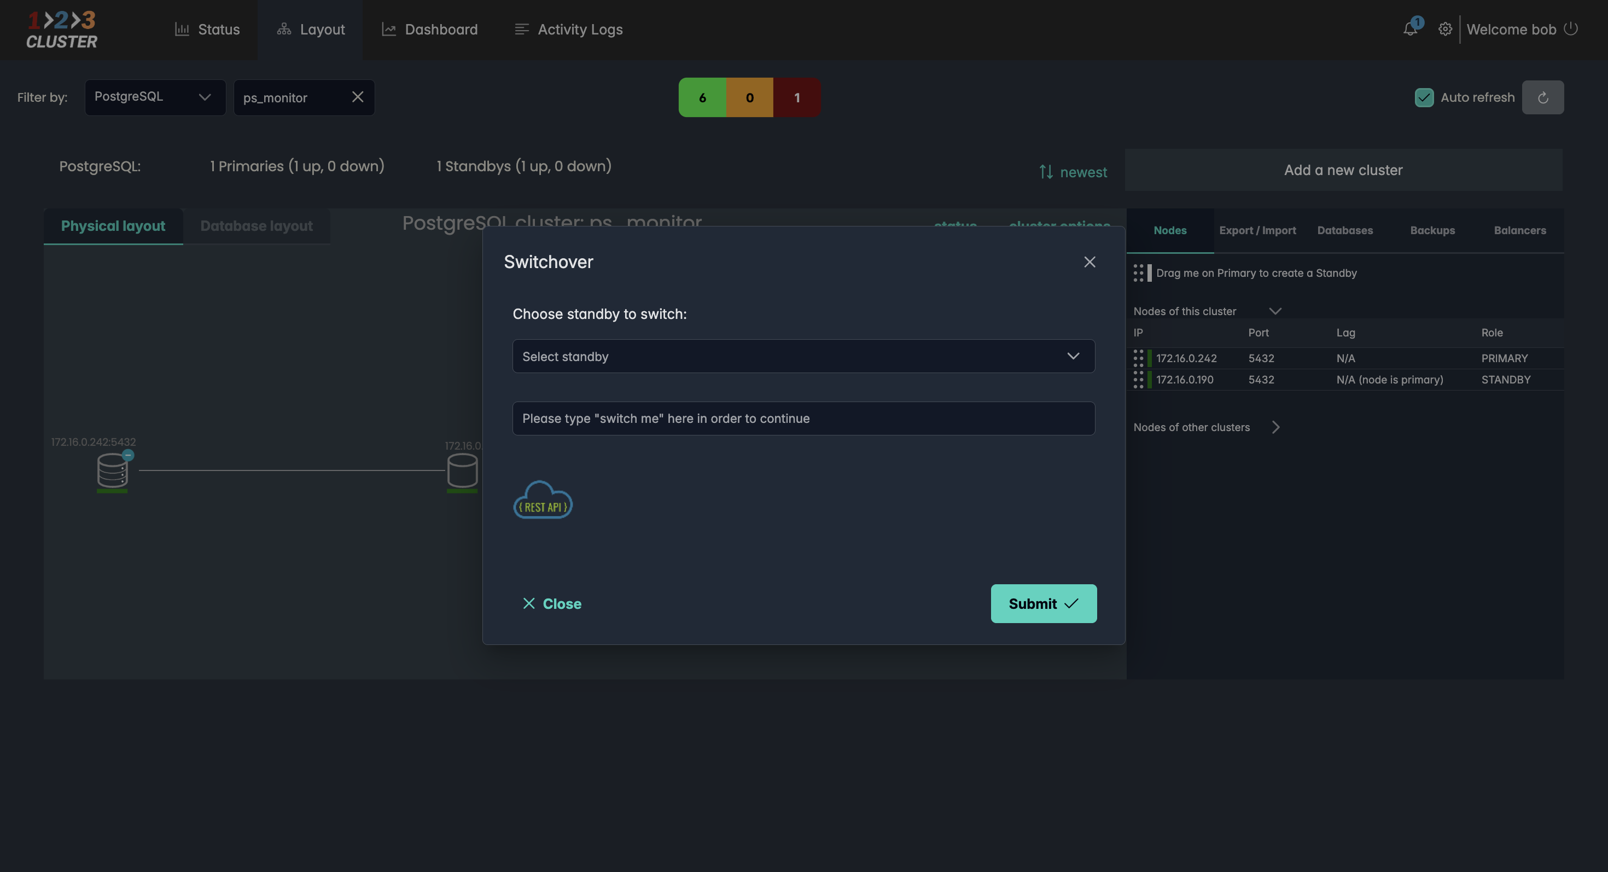1608x872 pixels.
Task: Switch to the Backups tab
Action: tap(1432, 230)
